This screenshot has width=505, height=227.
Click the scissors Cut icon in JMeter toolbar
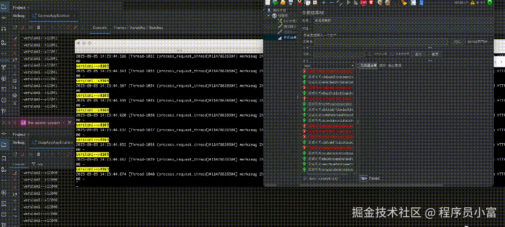tap(300, 3)
